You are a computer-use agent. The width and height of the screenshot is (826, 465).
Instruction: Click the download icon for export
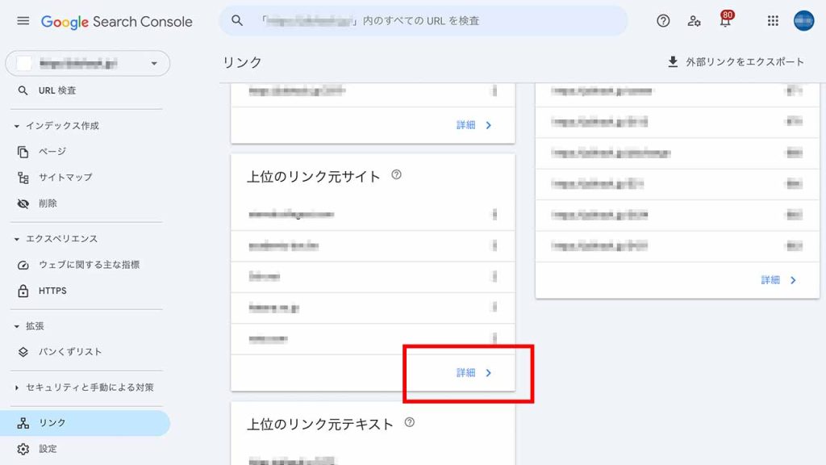pos(673,62)
